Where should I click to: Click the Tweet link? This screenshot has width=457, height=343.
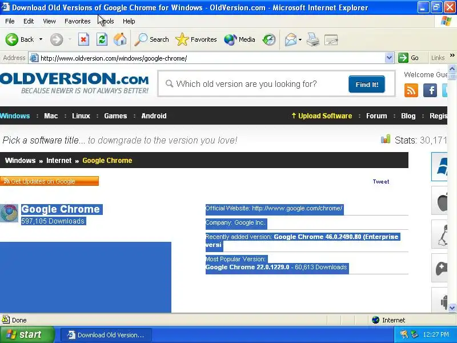[381, 181]
